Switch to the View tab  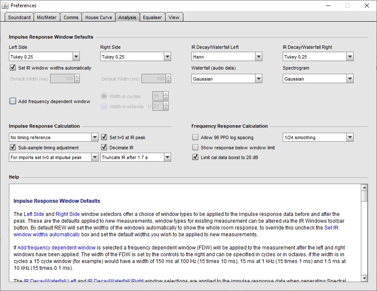click(174, 17)
